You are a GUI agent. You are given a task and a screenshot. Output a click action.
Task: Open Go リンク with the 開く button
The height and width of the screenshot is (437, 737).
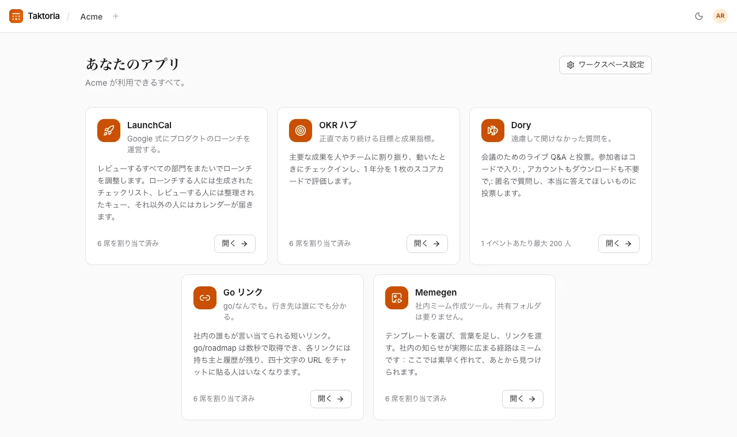pos(331,399)
